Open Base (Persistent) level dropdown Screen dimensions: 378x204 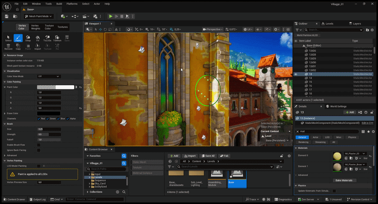277,140
